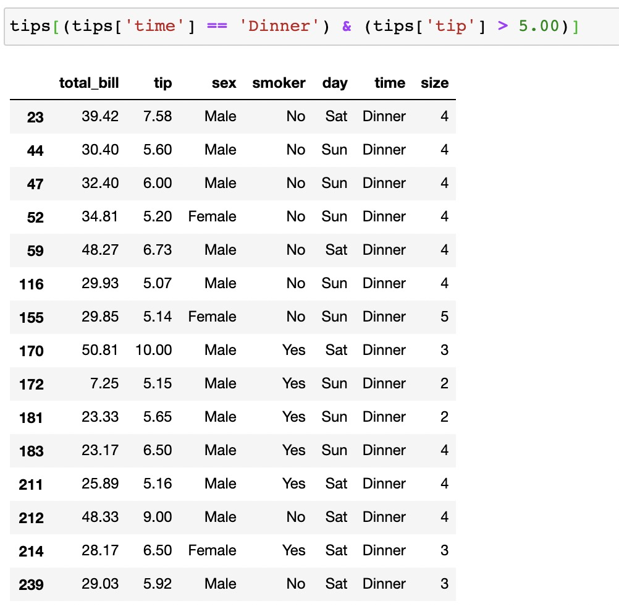This screenshot has width=619, height=606.
Task: Select row index 239
Action: (31, 584)
